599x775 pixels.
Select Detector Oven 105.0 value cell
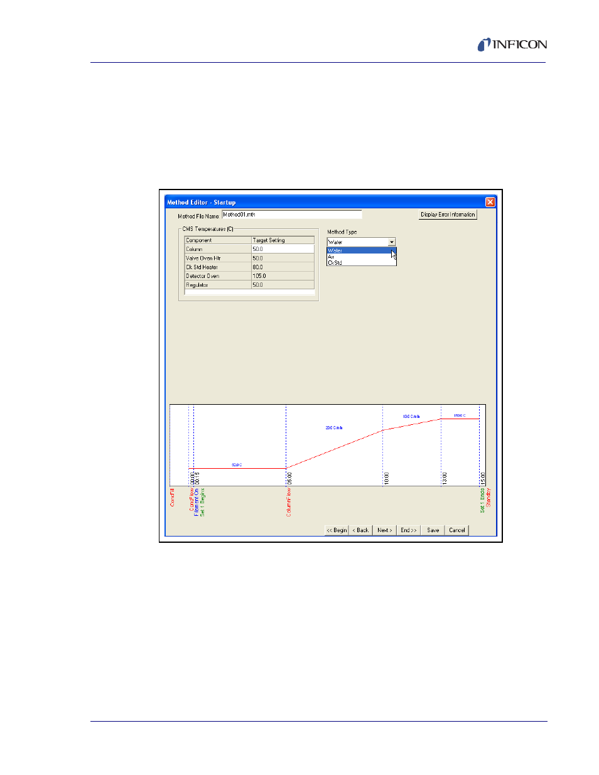283,275
